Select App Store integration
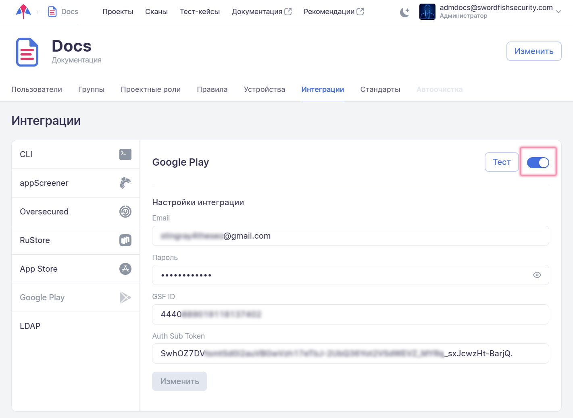573x418 pixels. (75, 269)
